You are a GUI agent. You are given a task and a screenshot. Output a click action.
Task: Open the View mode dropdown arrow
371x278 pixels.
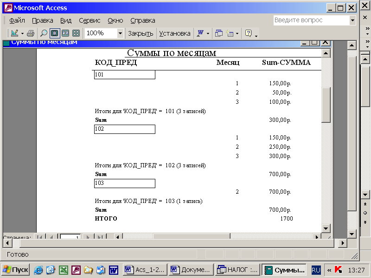[22, 33]
